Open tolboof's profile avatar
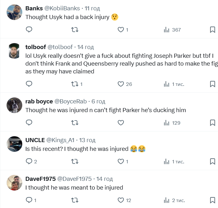218x208 pixels. tap(14, 51)
